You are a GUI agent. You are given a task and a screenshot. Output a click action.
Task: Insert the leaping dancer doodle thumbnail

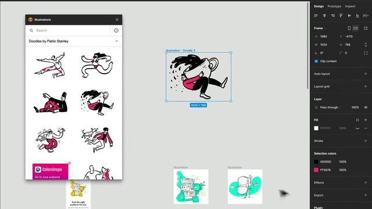51,65
